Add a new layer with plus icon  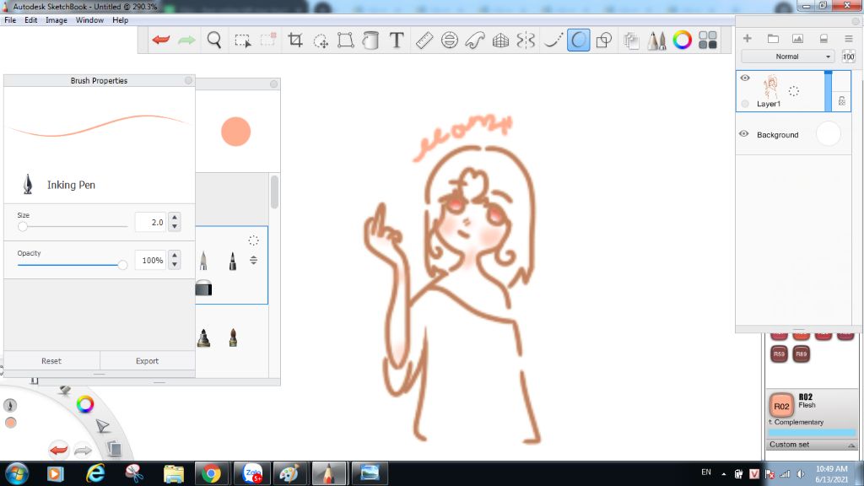(x=748, y=38)
